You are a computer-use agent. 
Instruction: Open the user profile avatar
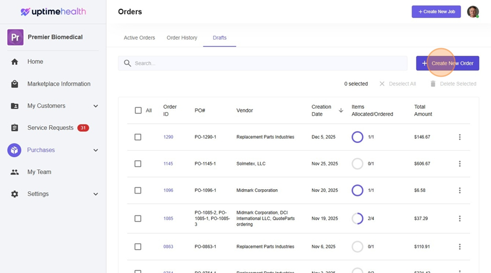tap(472, 12)
